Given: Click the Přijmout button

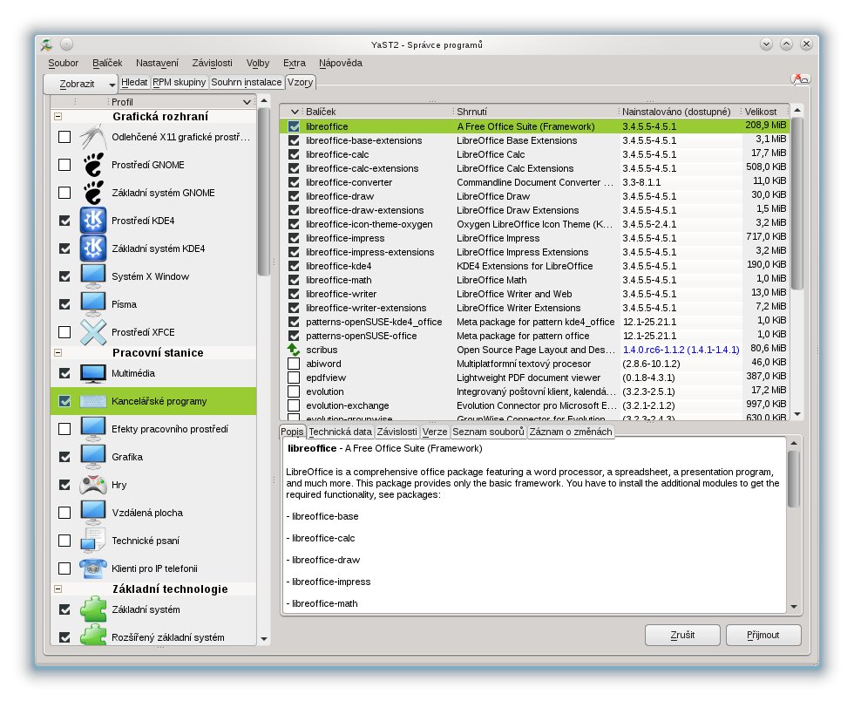Looking at the screenshot, I should coord(763,635).
